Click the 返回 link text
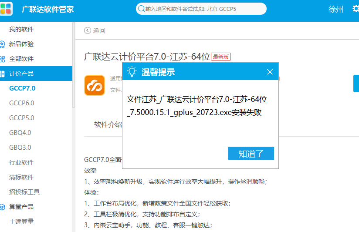The width and height of the screenshot is (359, 232). (x=99, y=30)
